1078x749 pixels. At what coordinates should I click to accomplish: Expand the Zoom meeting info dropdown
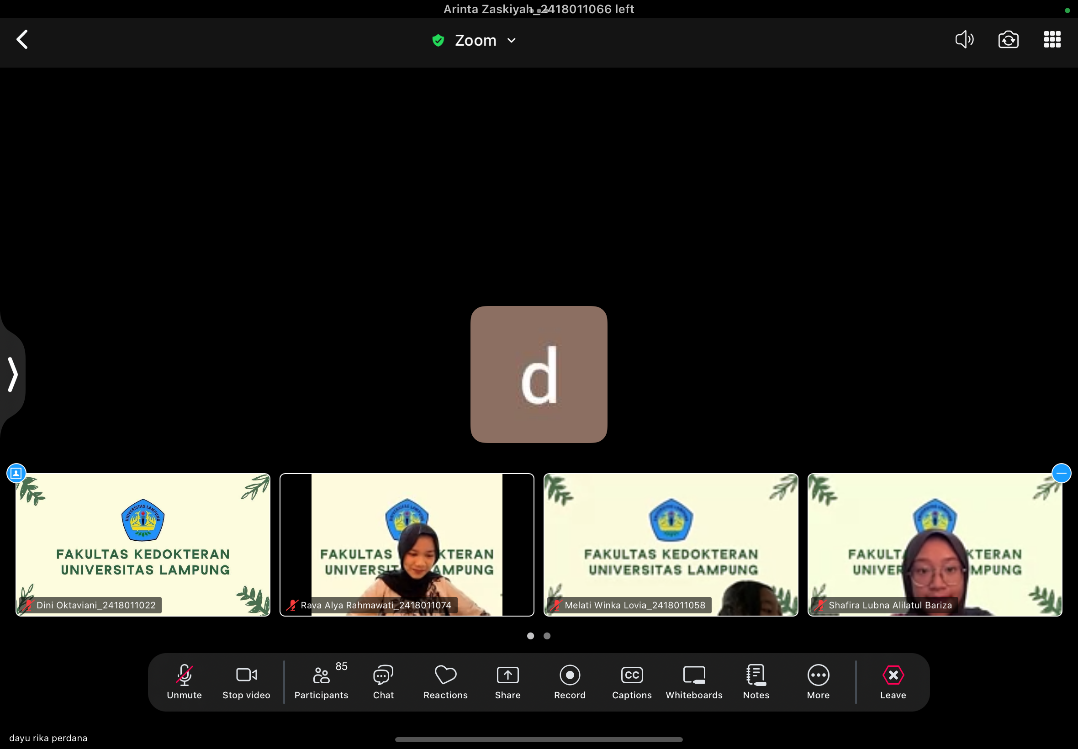click(512, 40)
